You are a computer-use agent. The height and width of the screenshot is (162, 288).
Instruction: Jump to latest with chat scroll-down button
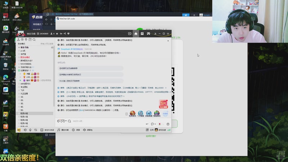[x=168, y=41]
